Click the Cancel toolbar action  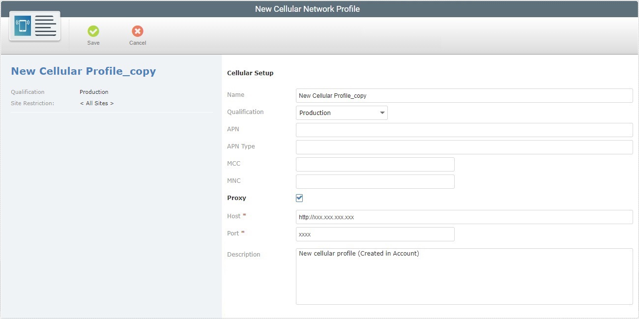coord(137,34)
